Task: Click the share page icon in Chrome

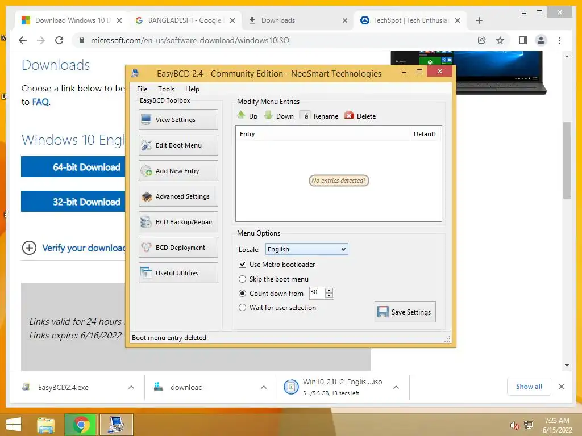Action: 481,40
